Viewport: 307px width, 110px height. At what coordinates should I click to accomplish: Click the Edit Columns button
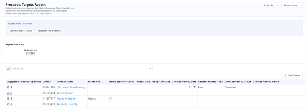pyautogui.click(x=292, y=75)
